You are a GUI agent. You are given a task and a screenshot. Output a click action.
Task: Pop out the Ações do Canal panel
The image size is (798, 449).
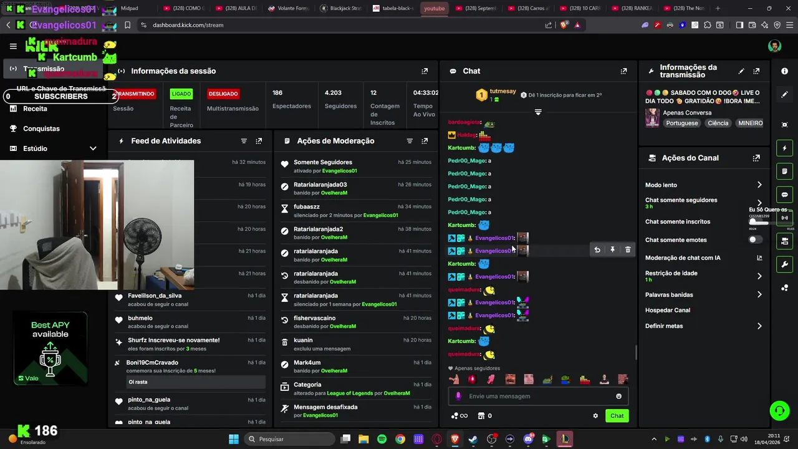pyautogui.click(x=756, y=158)
